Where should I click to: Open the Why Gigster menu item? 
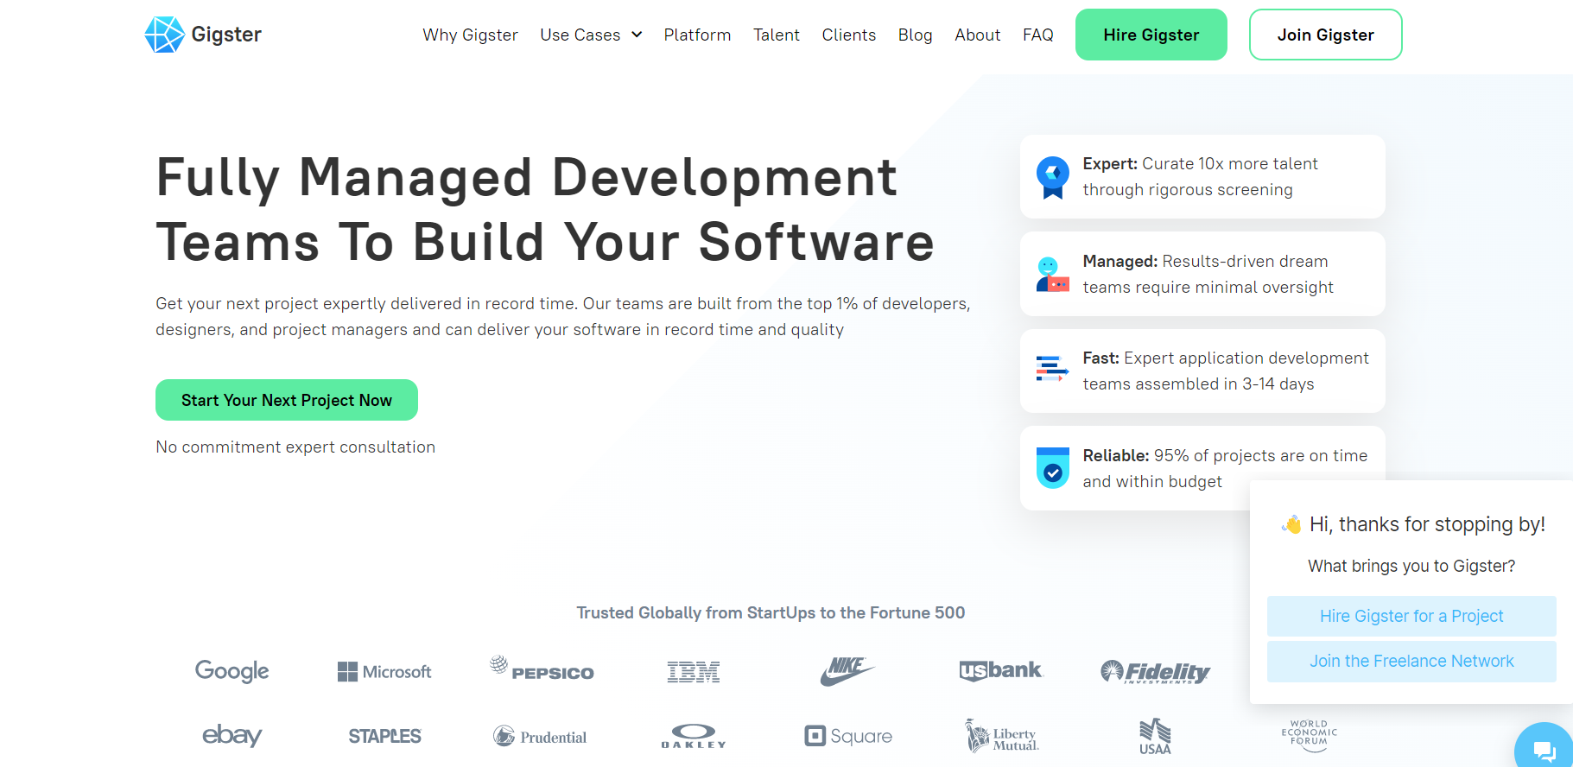[470, 35]
